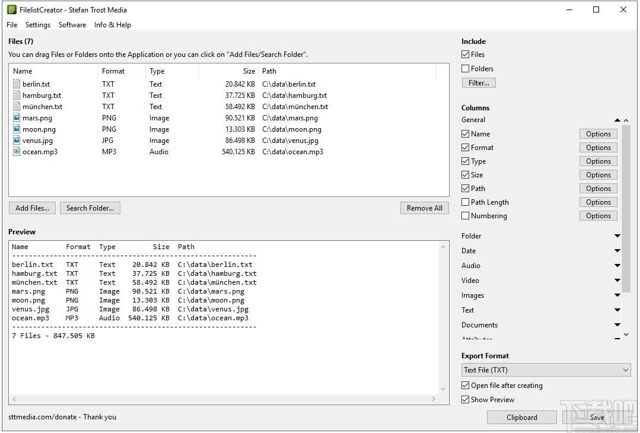Click the Remove All button
This screenshot has width=640, height=433.
(425, 208)
